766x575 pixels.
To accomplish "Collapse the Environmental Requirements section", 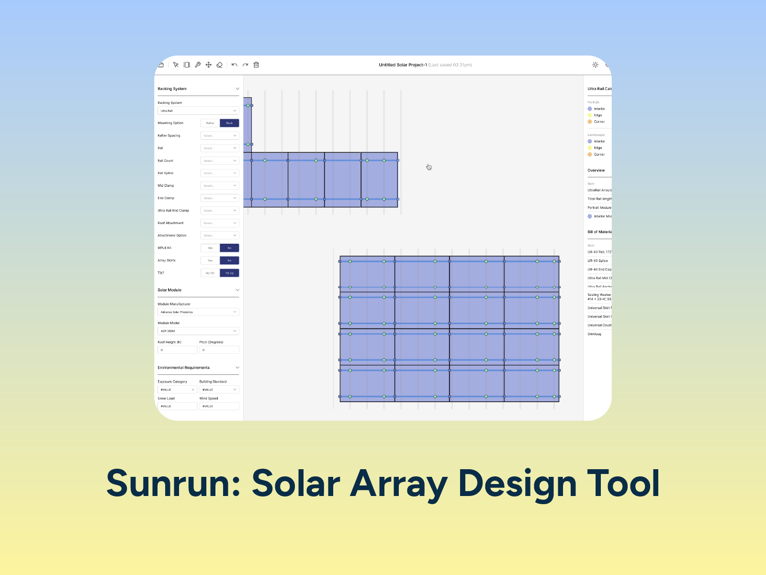I will pos(237,367).
